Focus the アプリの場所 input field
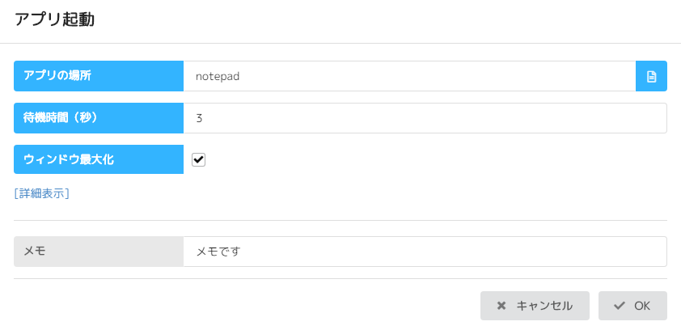The height and width of the screenshot is (330, 681). (x=409, y=76)
